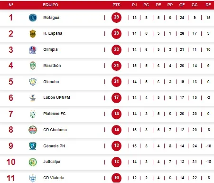Image resolution: width=214 pixels, height=183 pixels.
Task: Select the DF column header
Action: (x=208, y=5)
